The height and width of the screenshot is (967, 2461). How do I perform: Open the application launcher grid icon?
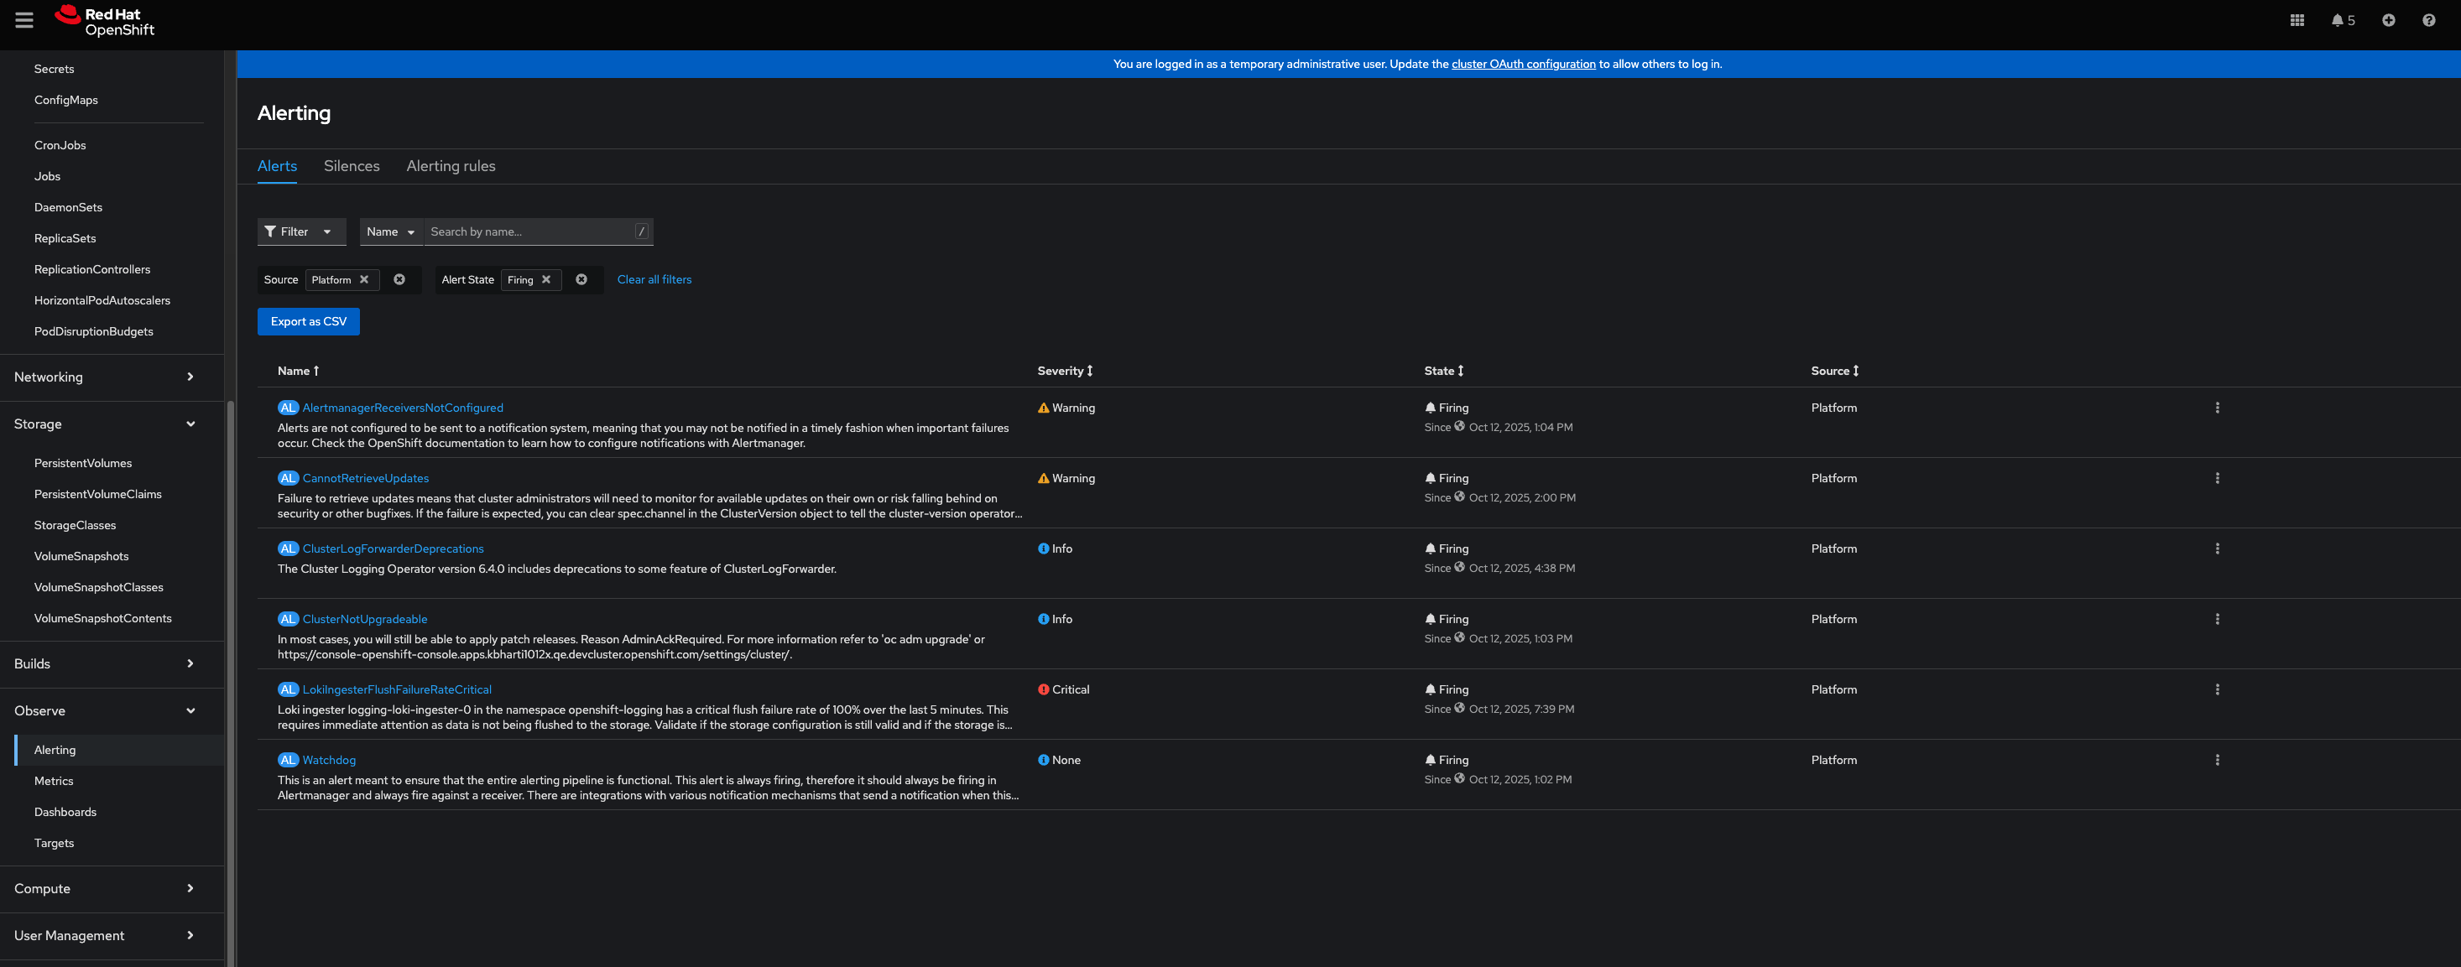(x=2297, y=20)
